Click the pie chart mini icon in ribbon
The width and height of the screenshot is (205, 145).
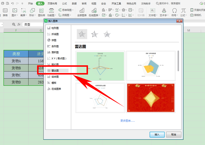pyautogui.click(x=117, y=15)
